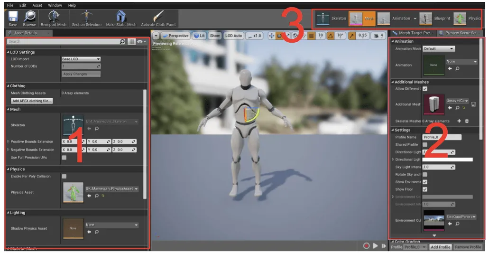This screenshot has height=253, width=489.
Task: Click the Make Static Mesh icon
Action: click(121, 16)
